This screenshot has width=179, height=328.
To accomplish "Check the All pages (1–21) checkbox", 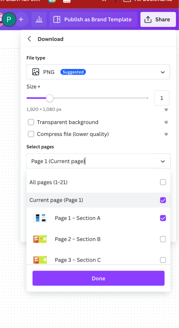I will (163, 182).
